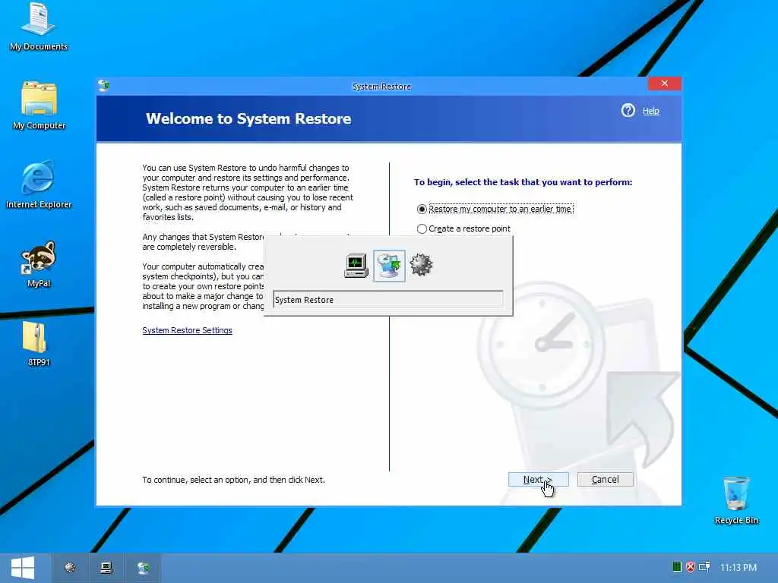Open the Help link

tap(650, 111)
